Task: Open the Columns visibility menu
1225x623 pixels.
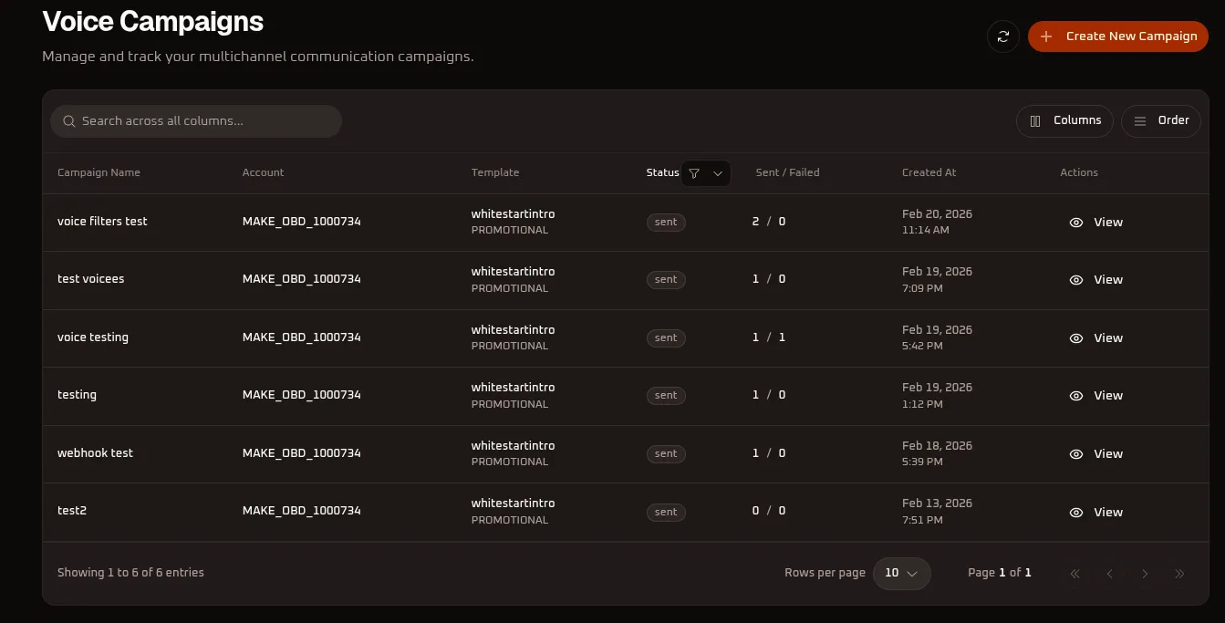Action: (x=1064, y=120)
